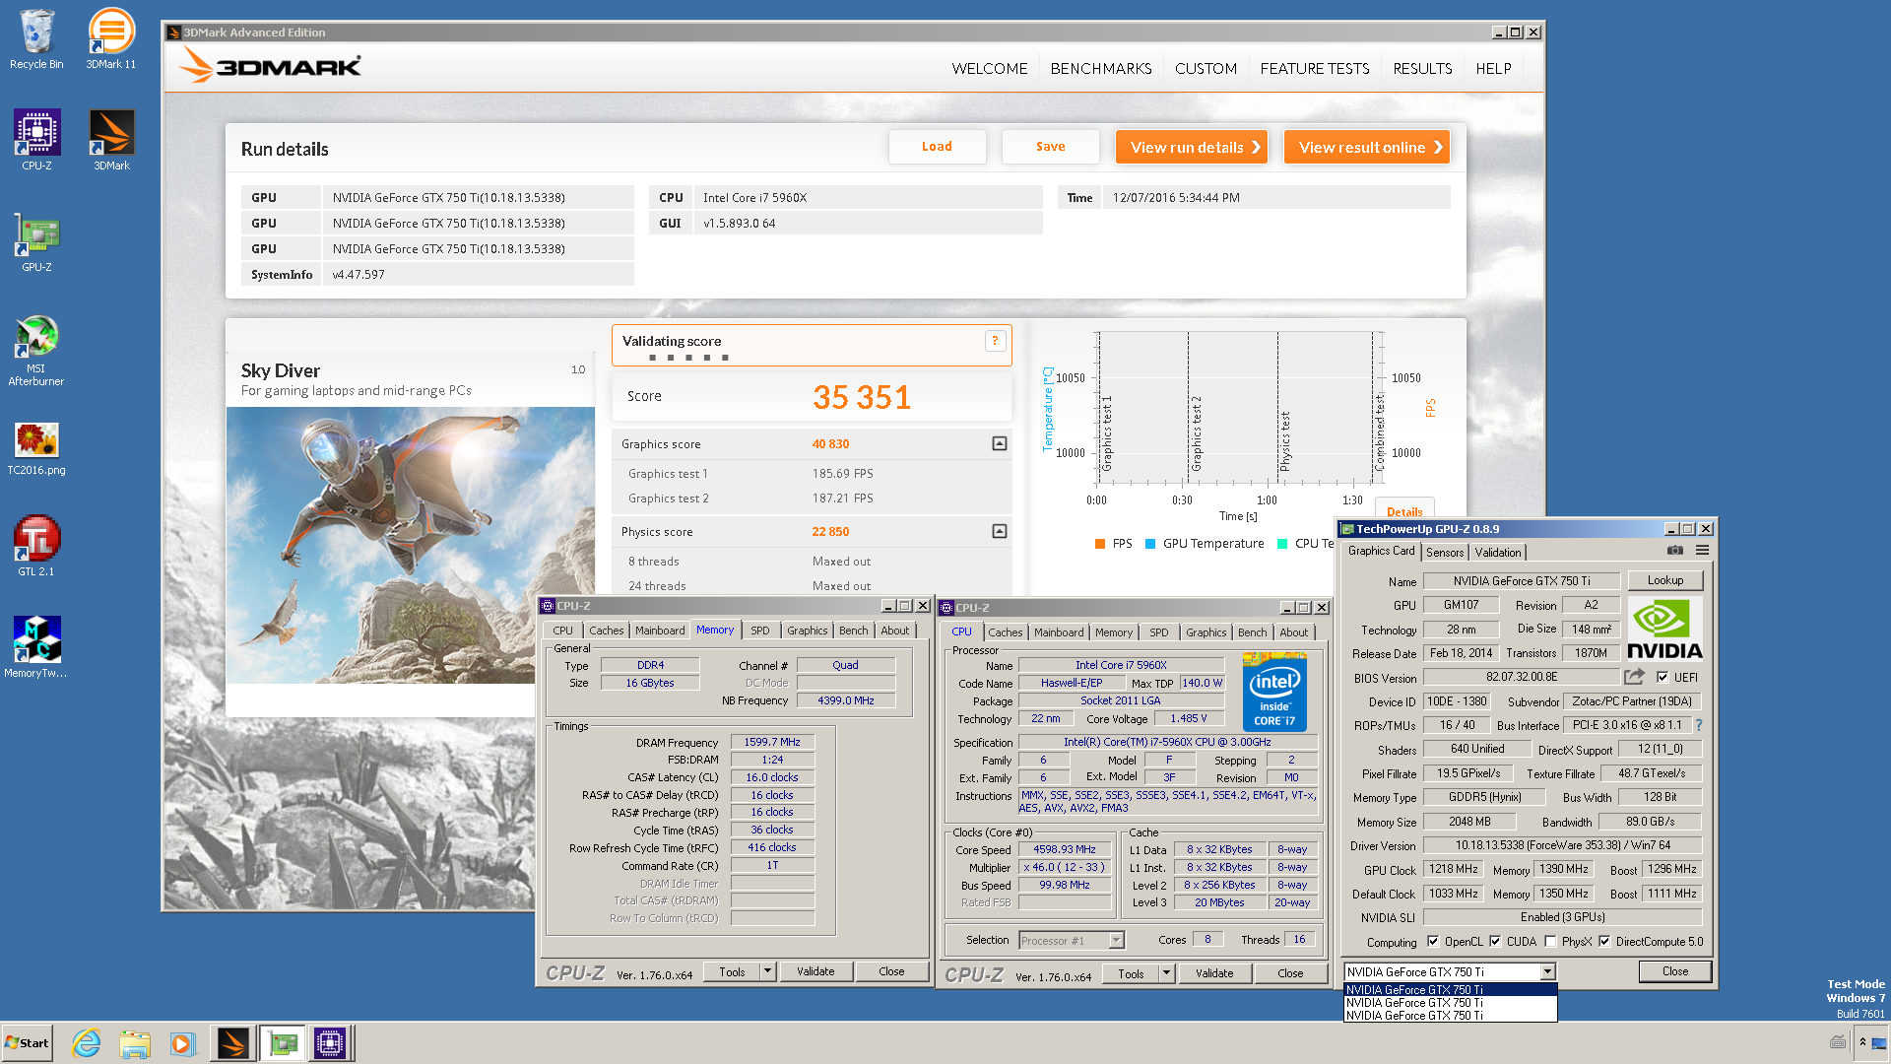Click the NVIDIA logo in GPU-Z
Image resolution: width=1891 pixels, height=1064 pixels.
point(1663,631)
